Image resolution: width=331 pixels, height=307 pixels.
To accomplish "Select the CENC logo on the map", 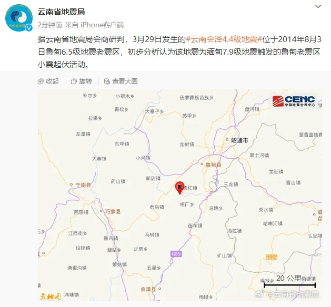I will 294,101.
